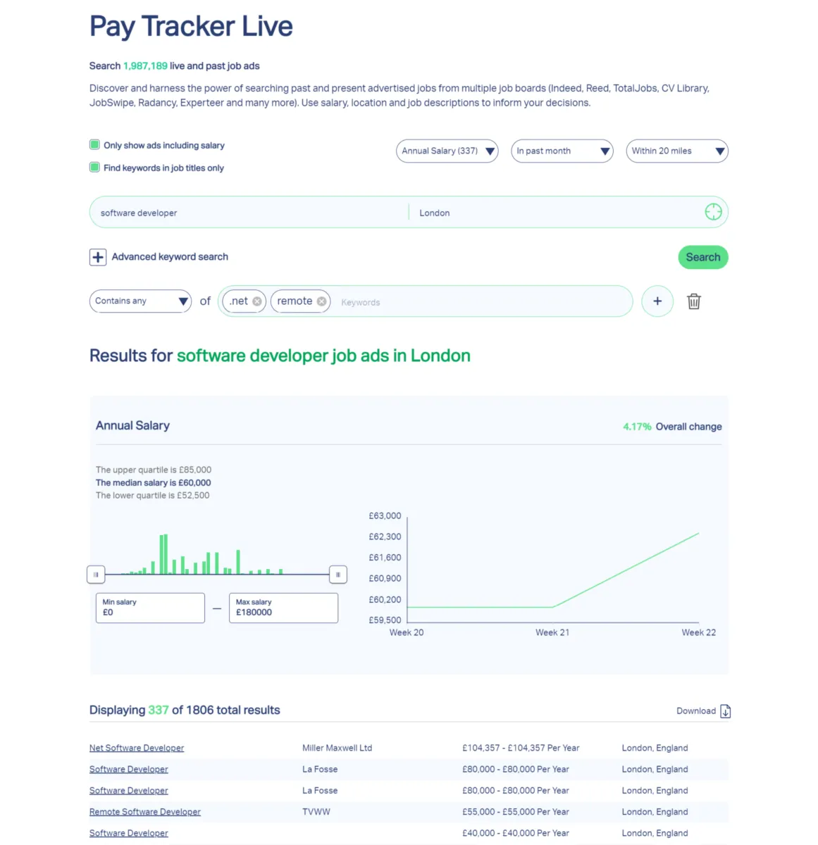Image resolution: width=818 pixels, height=845 pixels.
Task: Toggle Only show ads including salary
Action: 94,145
